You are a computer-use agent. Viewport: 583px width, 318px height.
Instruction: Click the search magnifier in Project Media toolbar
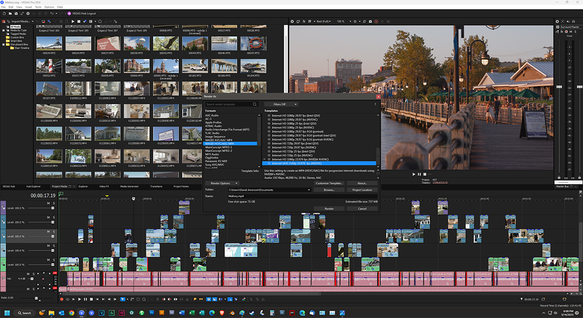click(x=100, y=21)
